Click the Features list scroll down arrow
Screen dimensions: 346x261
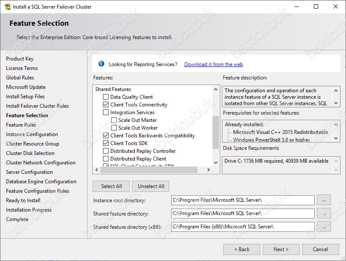pyautogui.click(x=215, y=163)
